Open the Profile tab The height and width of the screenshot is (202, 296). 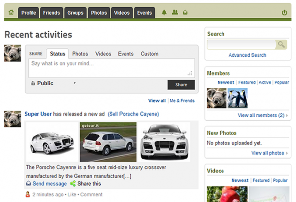[x=29, y=13]
